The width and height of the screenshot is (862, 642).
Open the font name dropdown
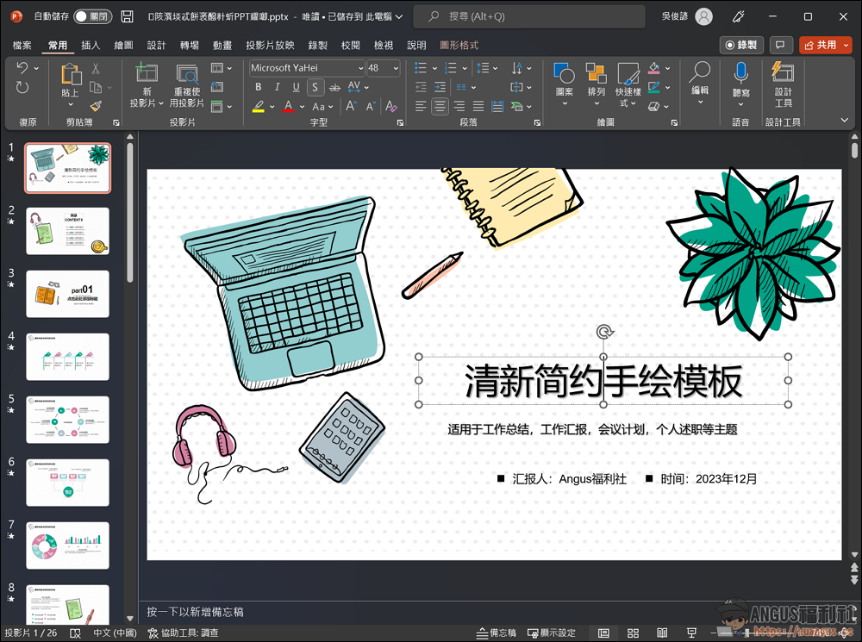pyautogui.click(x=360, y=68)
